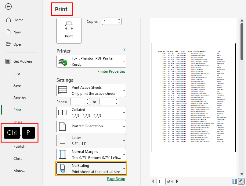Open Get Add-ins menu item

pyautogui.click(x=23, y=61)
